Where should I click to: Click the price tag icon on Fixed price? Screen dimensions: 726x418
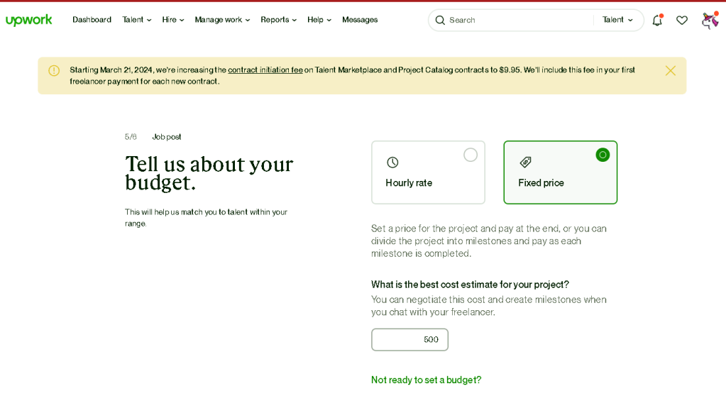point(526,162)
